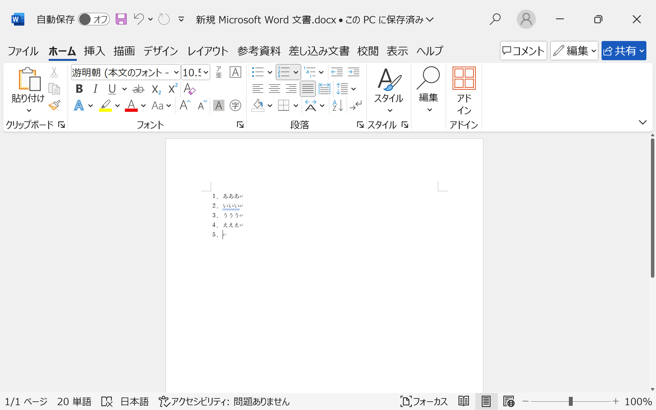Clear all formatting with eraser icon
Viewport: 656px width, 410px height.
(189, 89)
